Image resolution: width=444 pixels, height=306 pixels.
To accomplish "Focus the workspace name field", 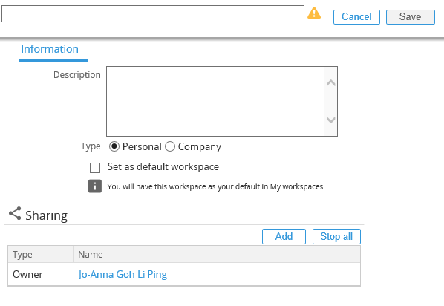I will pyautogui.click(x=153, y=13).
